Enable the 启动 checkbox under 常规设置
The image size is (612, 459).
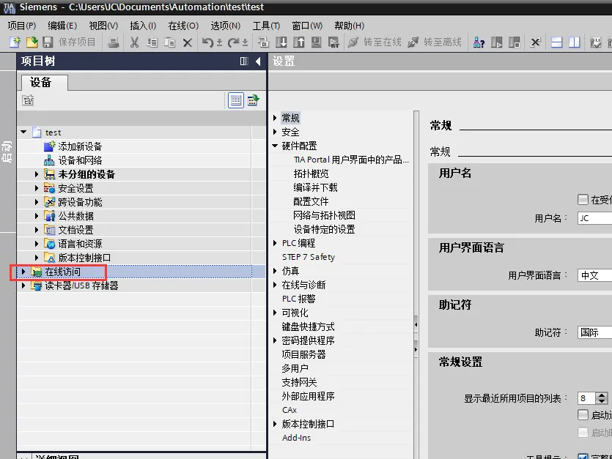click(x=585, y=414)
